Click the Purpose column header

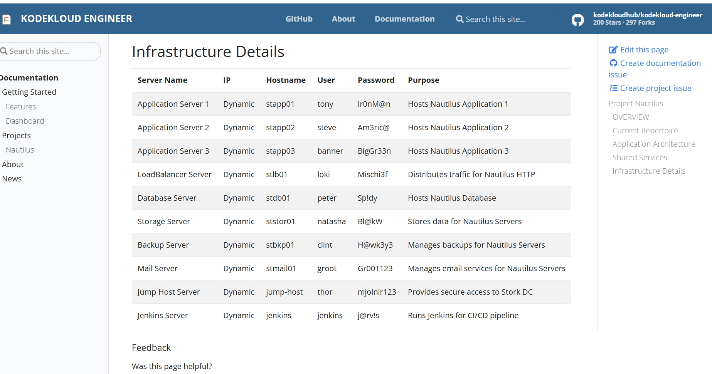click(x=424, y=80)
